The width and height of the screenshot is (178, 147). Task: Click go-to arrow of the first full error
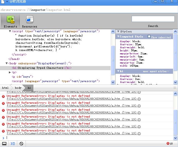click(x=139, y=99)
